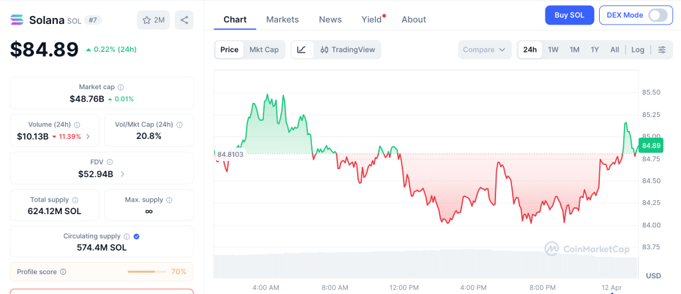
Task: Click the share icon button
Action: 184,20
